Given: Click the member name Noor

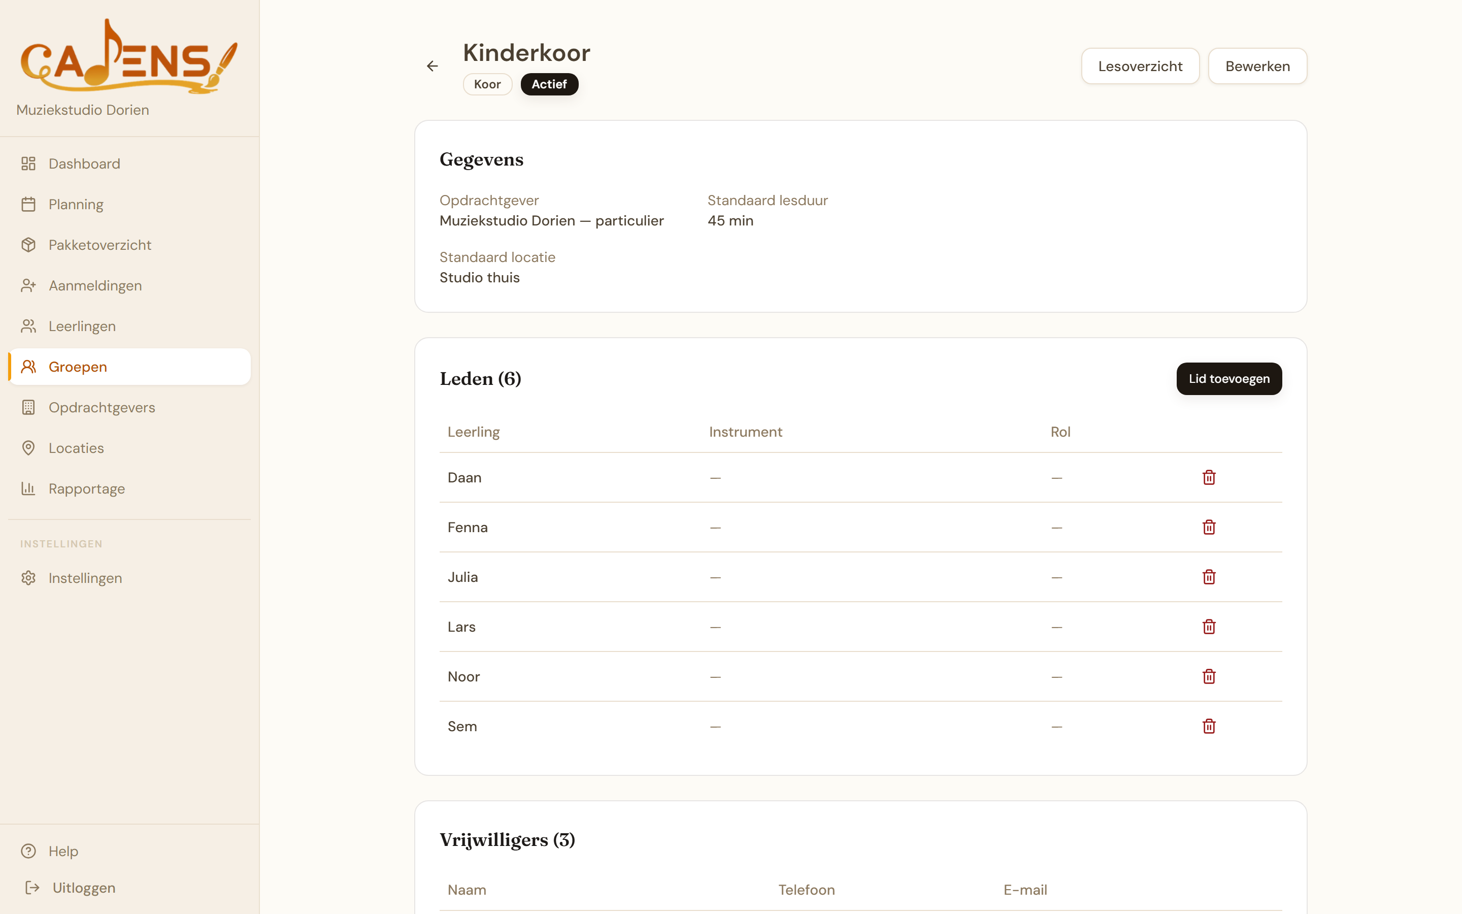Looking at the screenshot, I should tap(464, 676).
